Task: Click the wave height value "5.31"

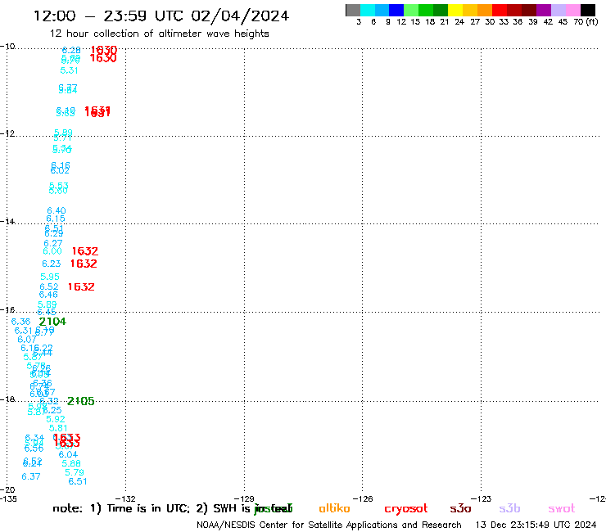Action: coord(69,70)
